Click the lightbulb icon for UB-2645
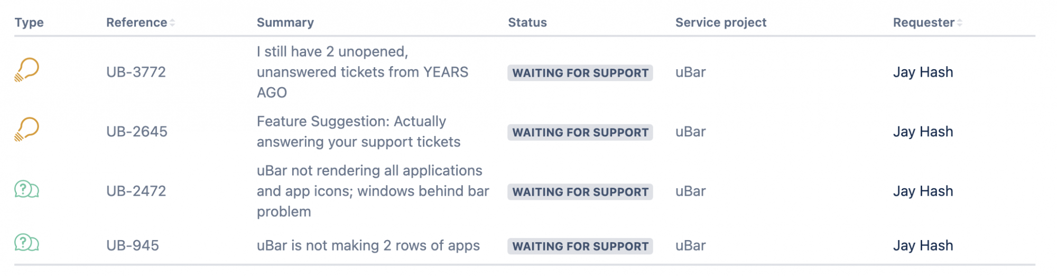The image size is (1057, 276). click(27, 129)
